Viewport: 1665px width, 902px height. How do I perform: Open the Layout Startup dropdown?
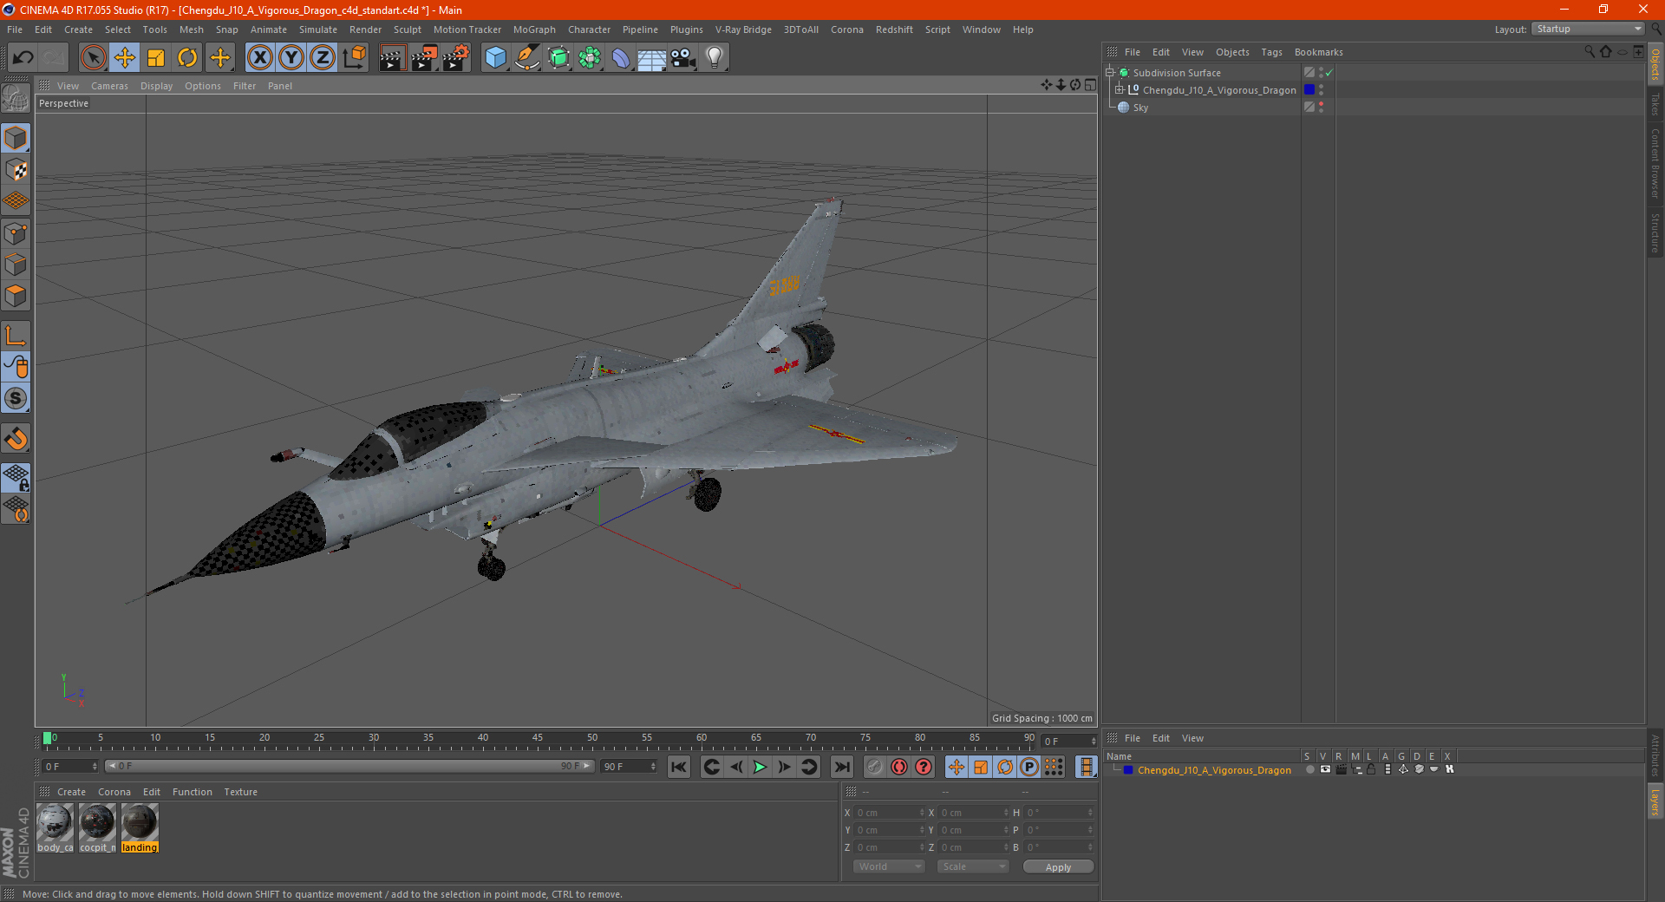point(1588,29)
